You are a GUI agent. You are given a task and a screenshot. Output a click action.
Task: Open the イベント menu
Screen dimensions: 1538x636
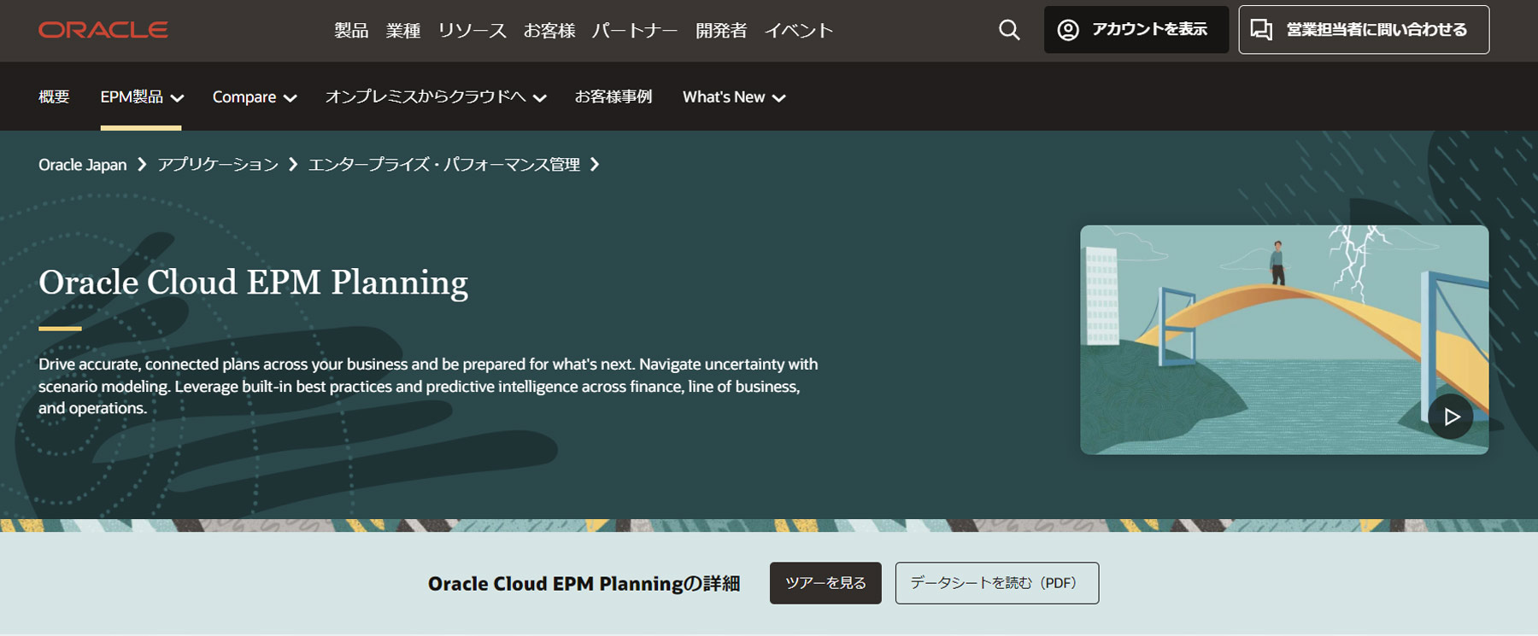click(799, 31)
